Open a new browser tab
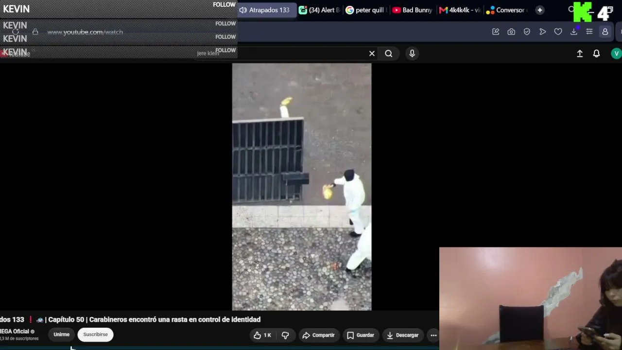 539,10
